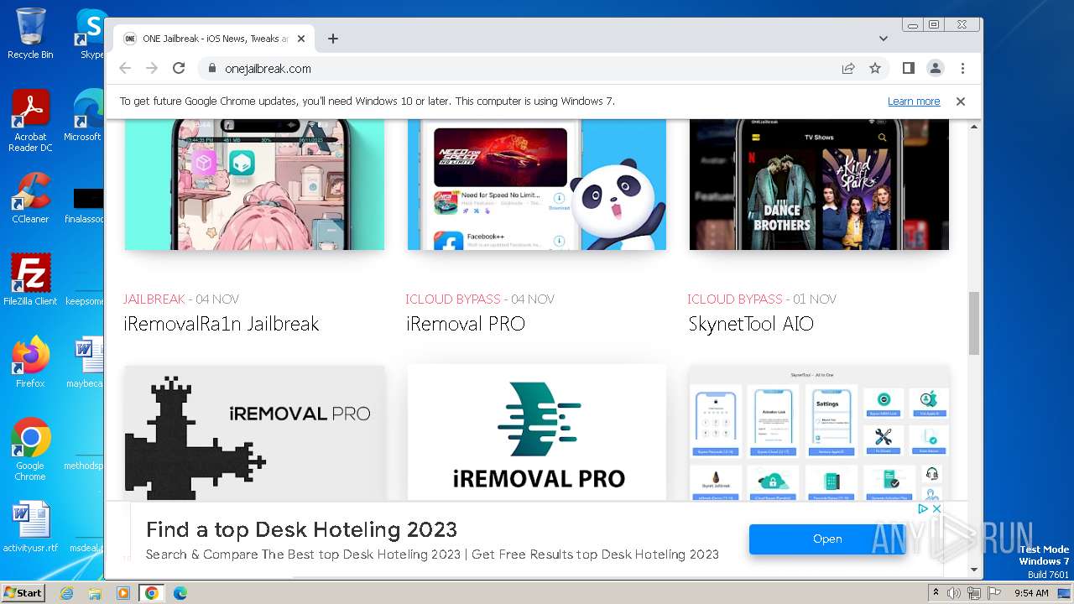Reload the onejailbreak.com page
The width and height of the screenshot is (1074, 604).
pyautogui.click(x=179, y=69)
